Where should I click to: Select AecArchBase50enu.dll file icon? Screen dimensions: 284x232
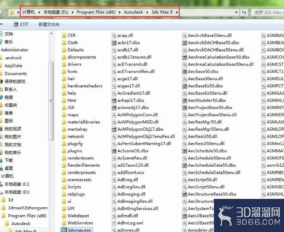pyautogui.click(x=185, y=35)
